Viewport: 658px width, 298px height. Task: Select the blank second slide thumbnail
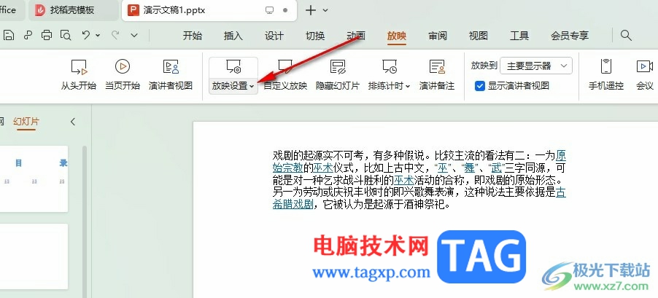[x=34, y=256]
